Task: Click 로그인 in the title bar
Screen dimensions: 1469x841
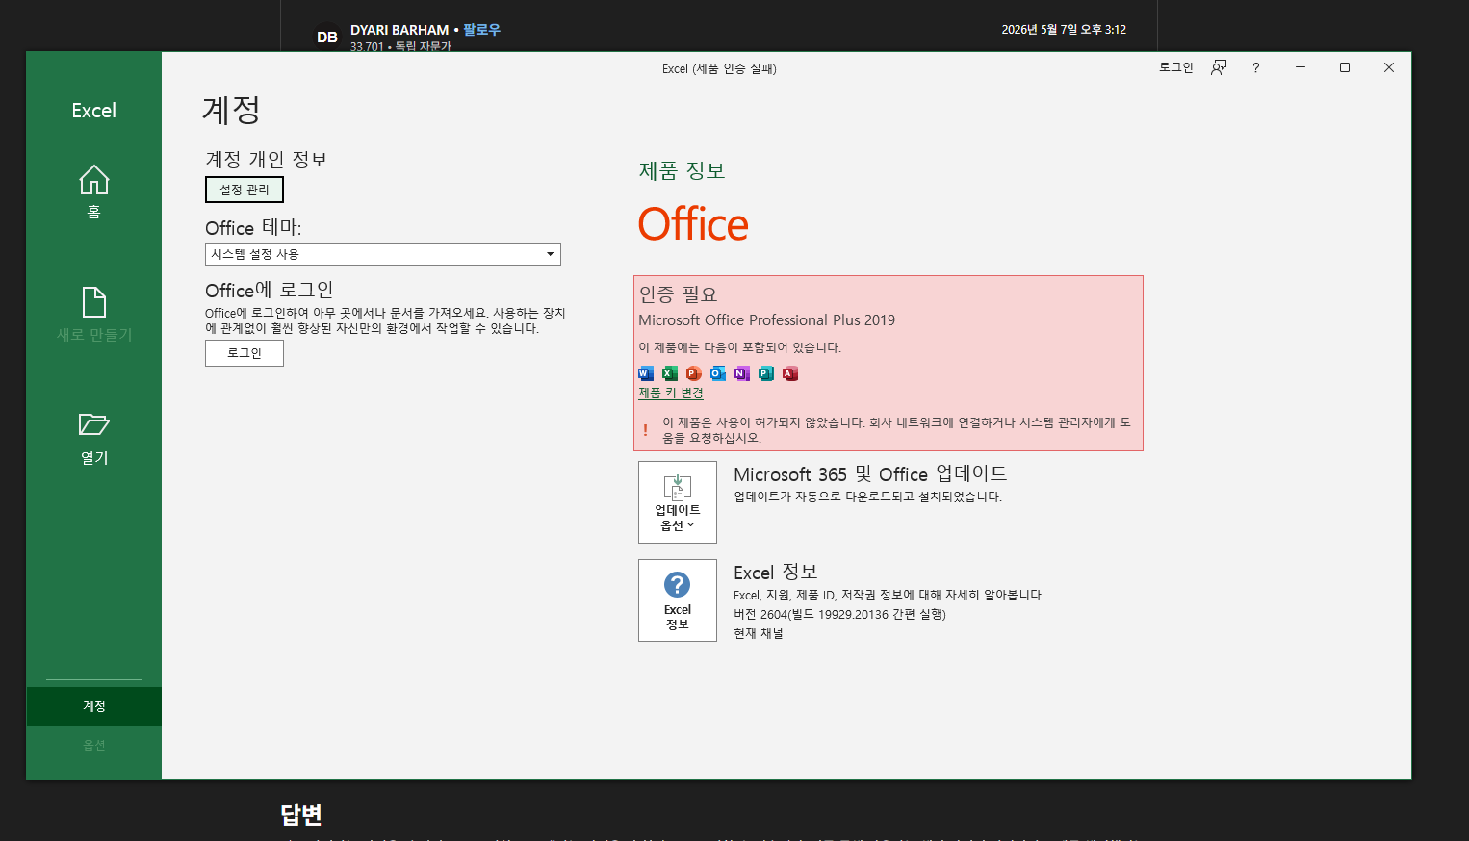Action: tap(1175, 67)
